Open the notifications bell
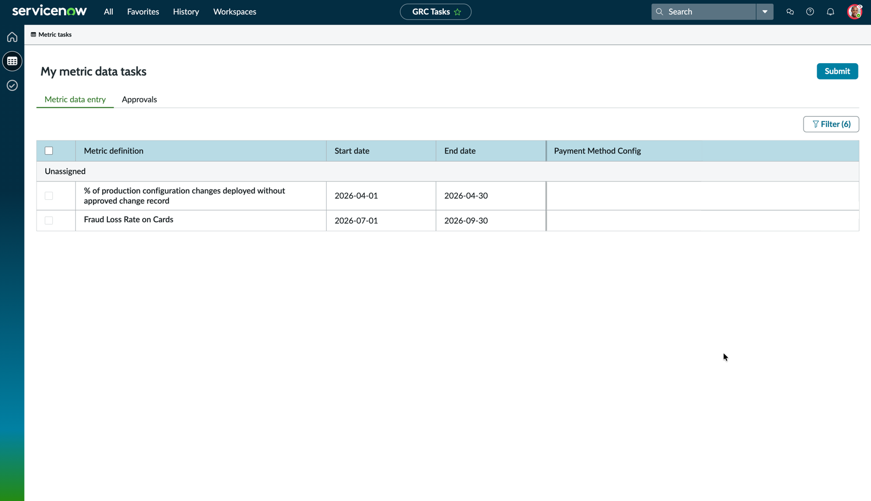871x501 pixels. tap(830, 11)
